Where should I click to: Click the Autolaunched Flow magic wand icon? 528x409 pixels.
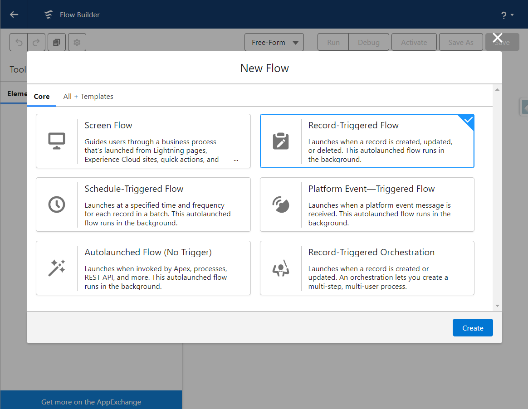57,268
